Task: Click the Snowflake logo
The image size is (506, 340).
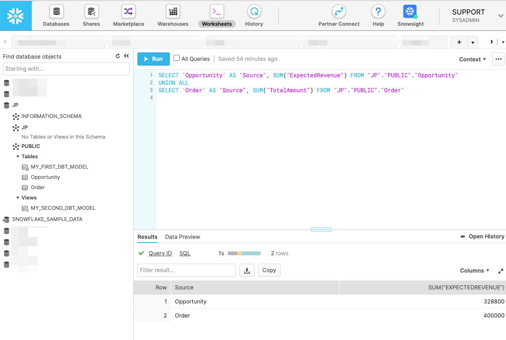Action: click(16, 16)
